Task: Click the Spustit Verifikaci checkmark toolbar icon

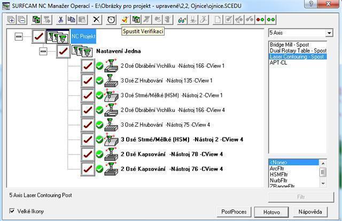Action: click(125, 20)
